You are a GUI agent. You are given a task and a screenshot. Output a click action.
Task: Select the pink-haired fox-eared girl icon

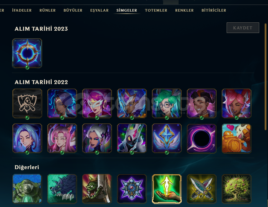coord(236,103)
